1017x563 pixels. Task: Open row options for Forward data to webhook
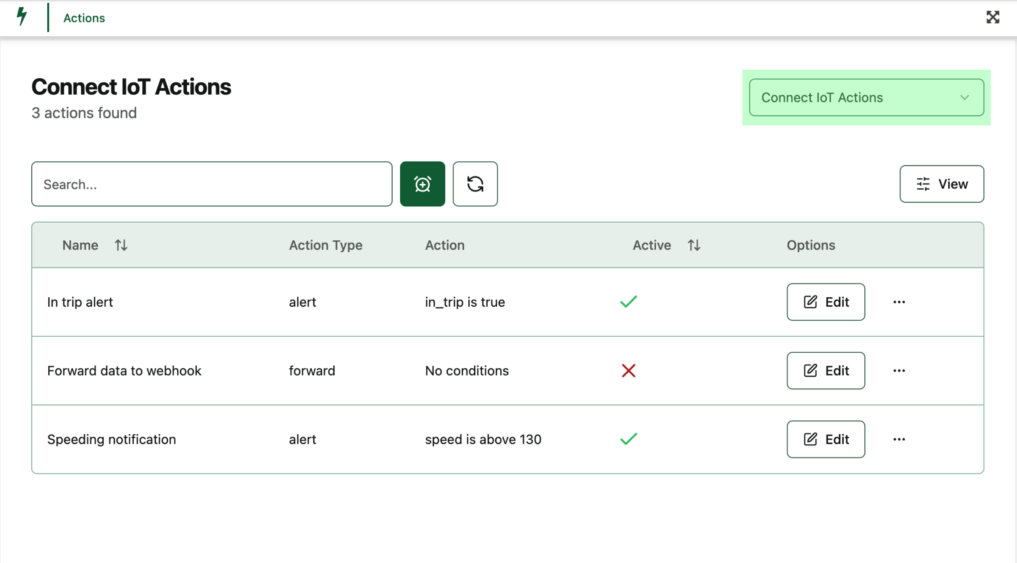point(899,370)
